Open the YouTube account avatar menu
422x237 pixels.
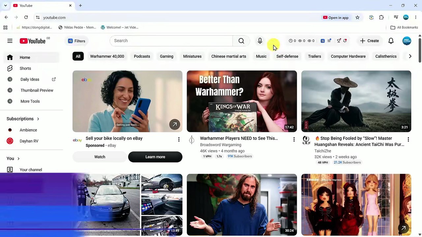point(407,41)
